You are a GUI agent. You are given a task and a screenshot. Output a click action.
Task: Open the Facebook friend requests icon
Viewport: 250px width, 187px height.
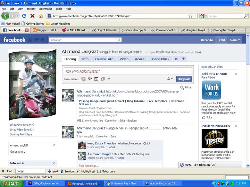click(30, 40)
